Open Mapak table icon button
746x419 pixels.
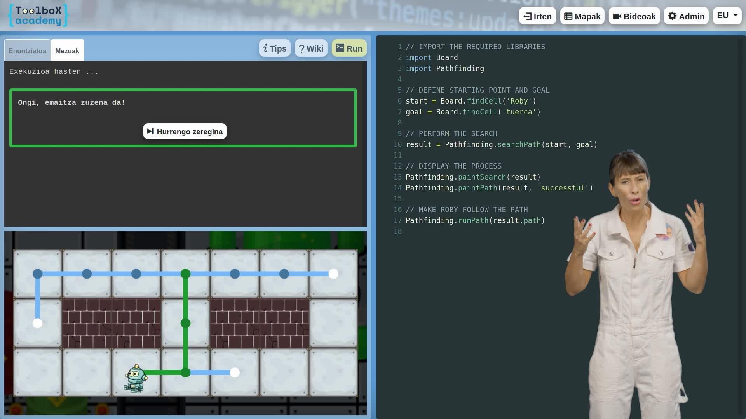(582, 16)
